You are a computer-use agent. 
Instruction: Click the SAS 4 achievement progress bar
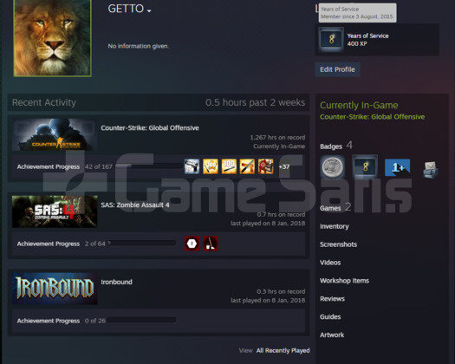click(x=143, y=243)
